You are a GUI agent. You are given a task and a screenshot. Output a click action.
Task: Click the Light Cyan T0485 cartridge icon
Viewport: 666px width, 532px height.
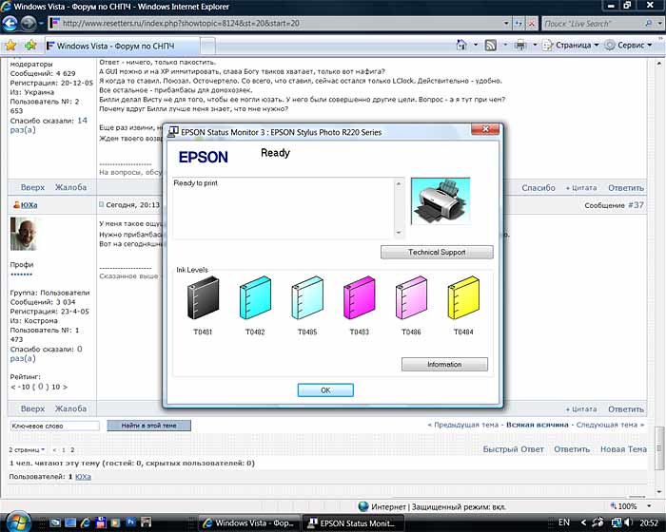(x=307, y=297)
